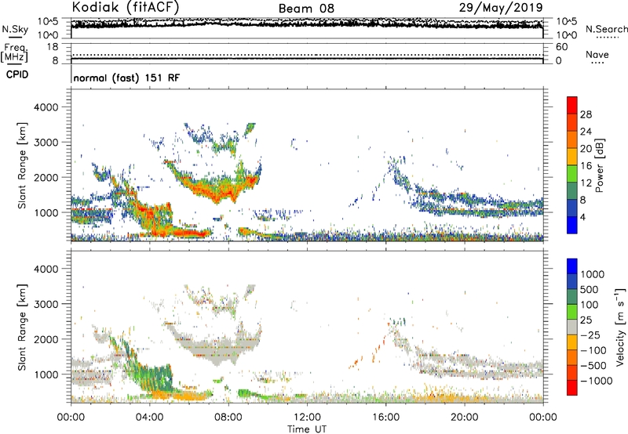Click the "Nave" legend label

[597, 55]
